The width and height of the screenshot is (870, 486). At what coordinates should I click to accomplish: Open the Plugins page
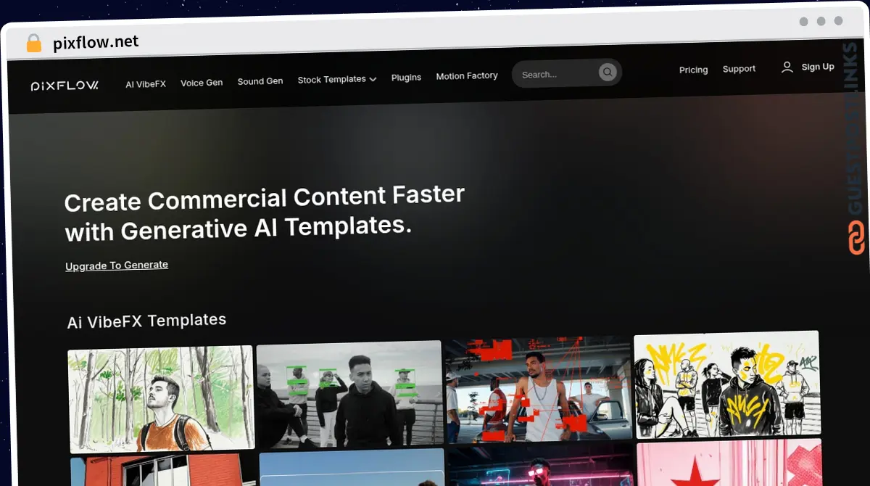point(406,78)
